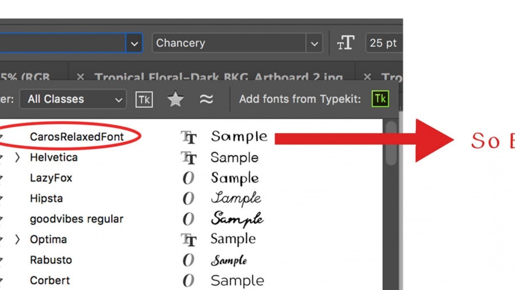Select the Corbert font
Viewport: 515px width, 290px height.
coord(50,280)
